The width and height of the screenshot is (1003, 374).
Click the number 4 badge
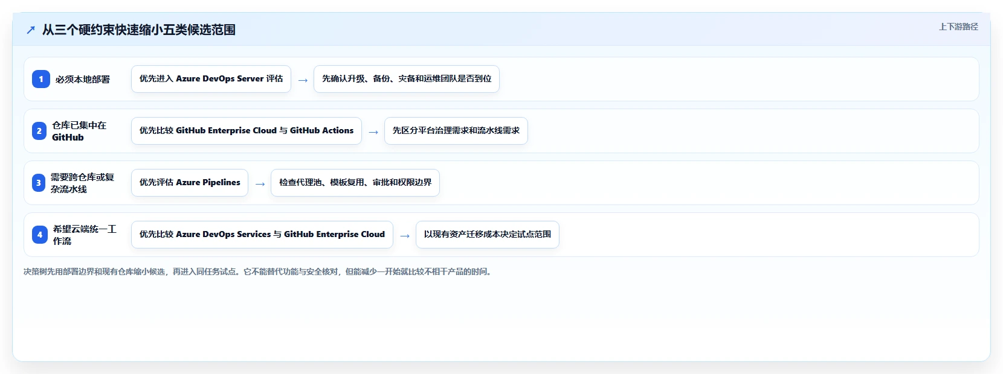click(x=40, y=235)
